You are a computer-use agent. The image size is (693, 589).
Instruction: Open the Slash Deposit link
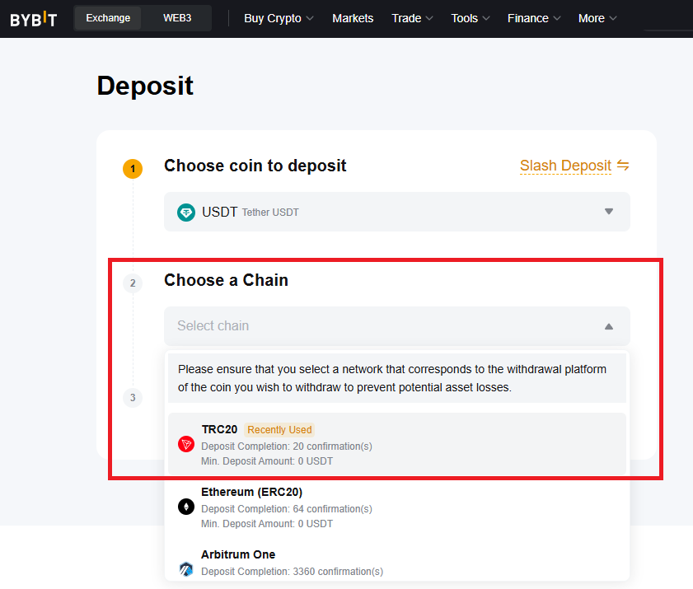(565, 166)
